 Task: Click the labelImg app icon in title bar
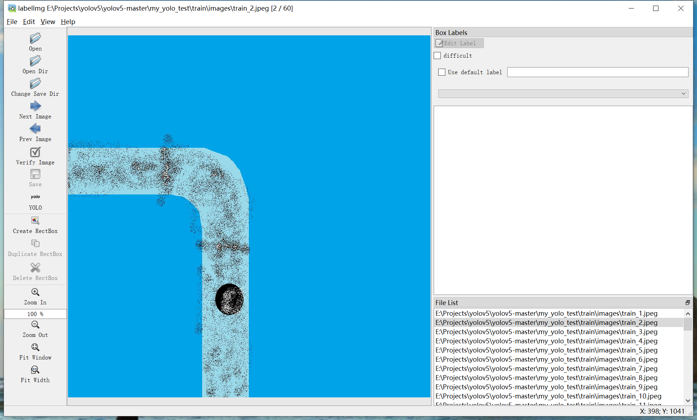[12, 8]
